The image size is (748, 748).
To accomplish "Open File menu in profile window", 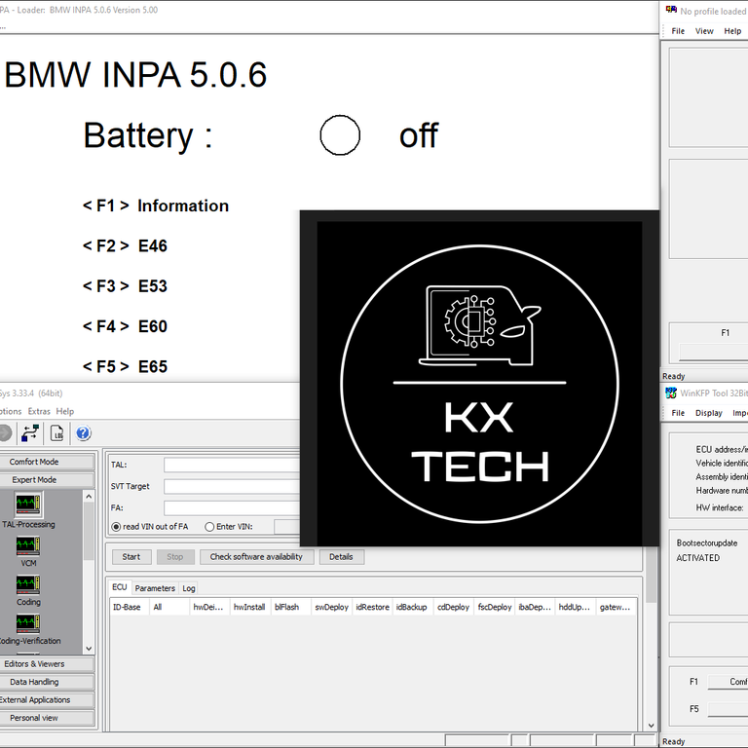I will point(678,31).
